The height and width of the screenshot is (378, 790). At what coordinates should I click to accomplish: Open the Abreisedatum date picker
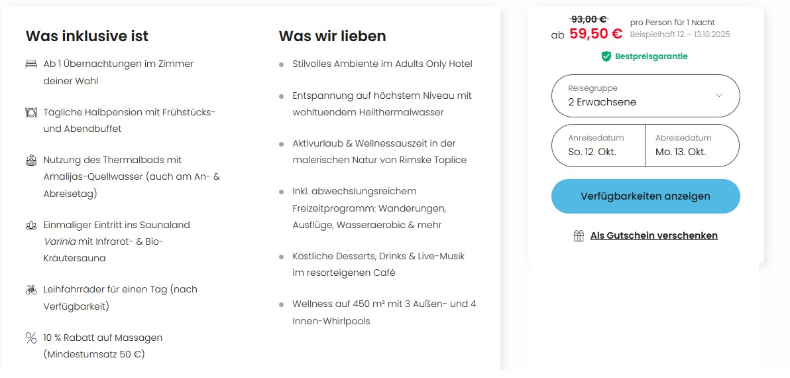692,145
